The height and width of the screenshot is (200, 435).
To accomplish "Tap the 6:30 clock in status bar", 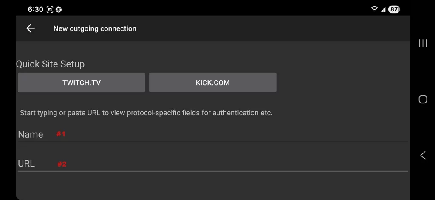I will point(36,9).
